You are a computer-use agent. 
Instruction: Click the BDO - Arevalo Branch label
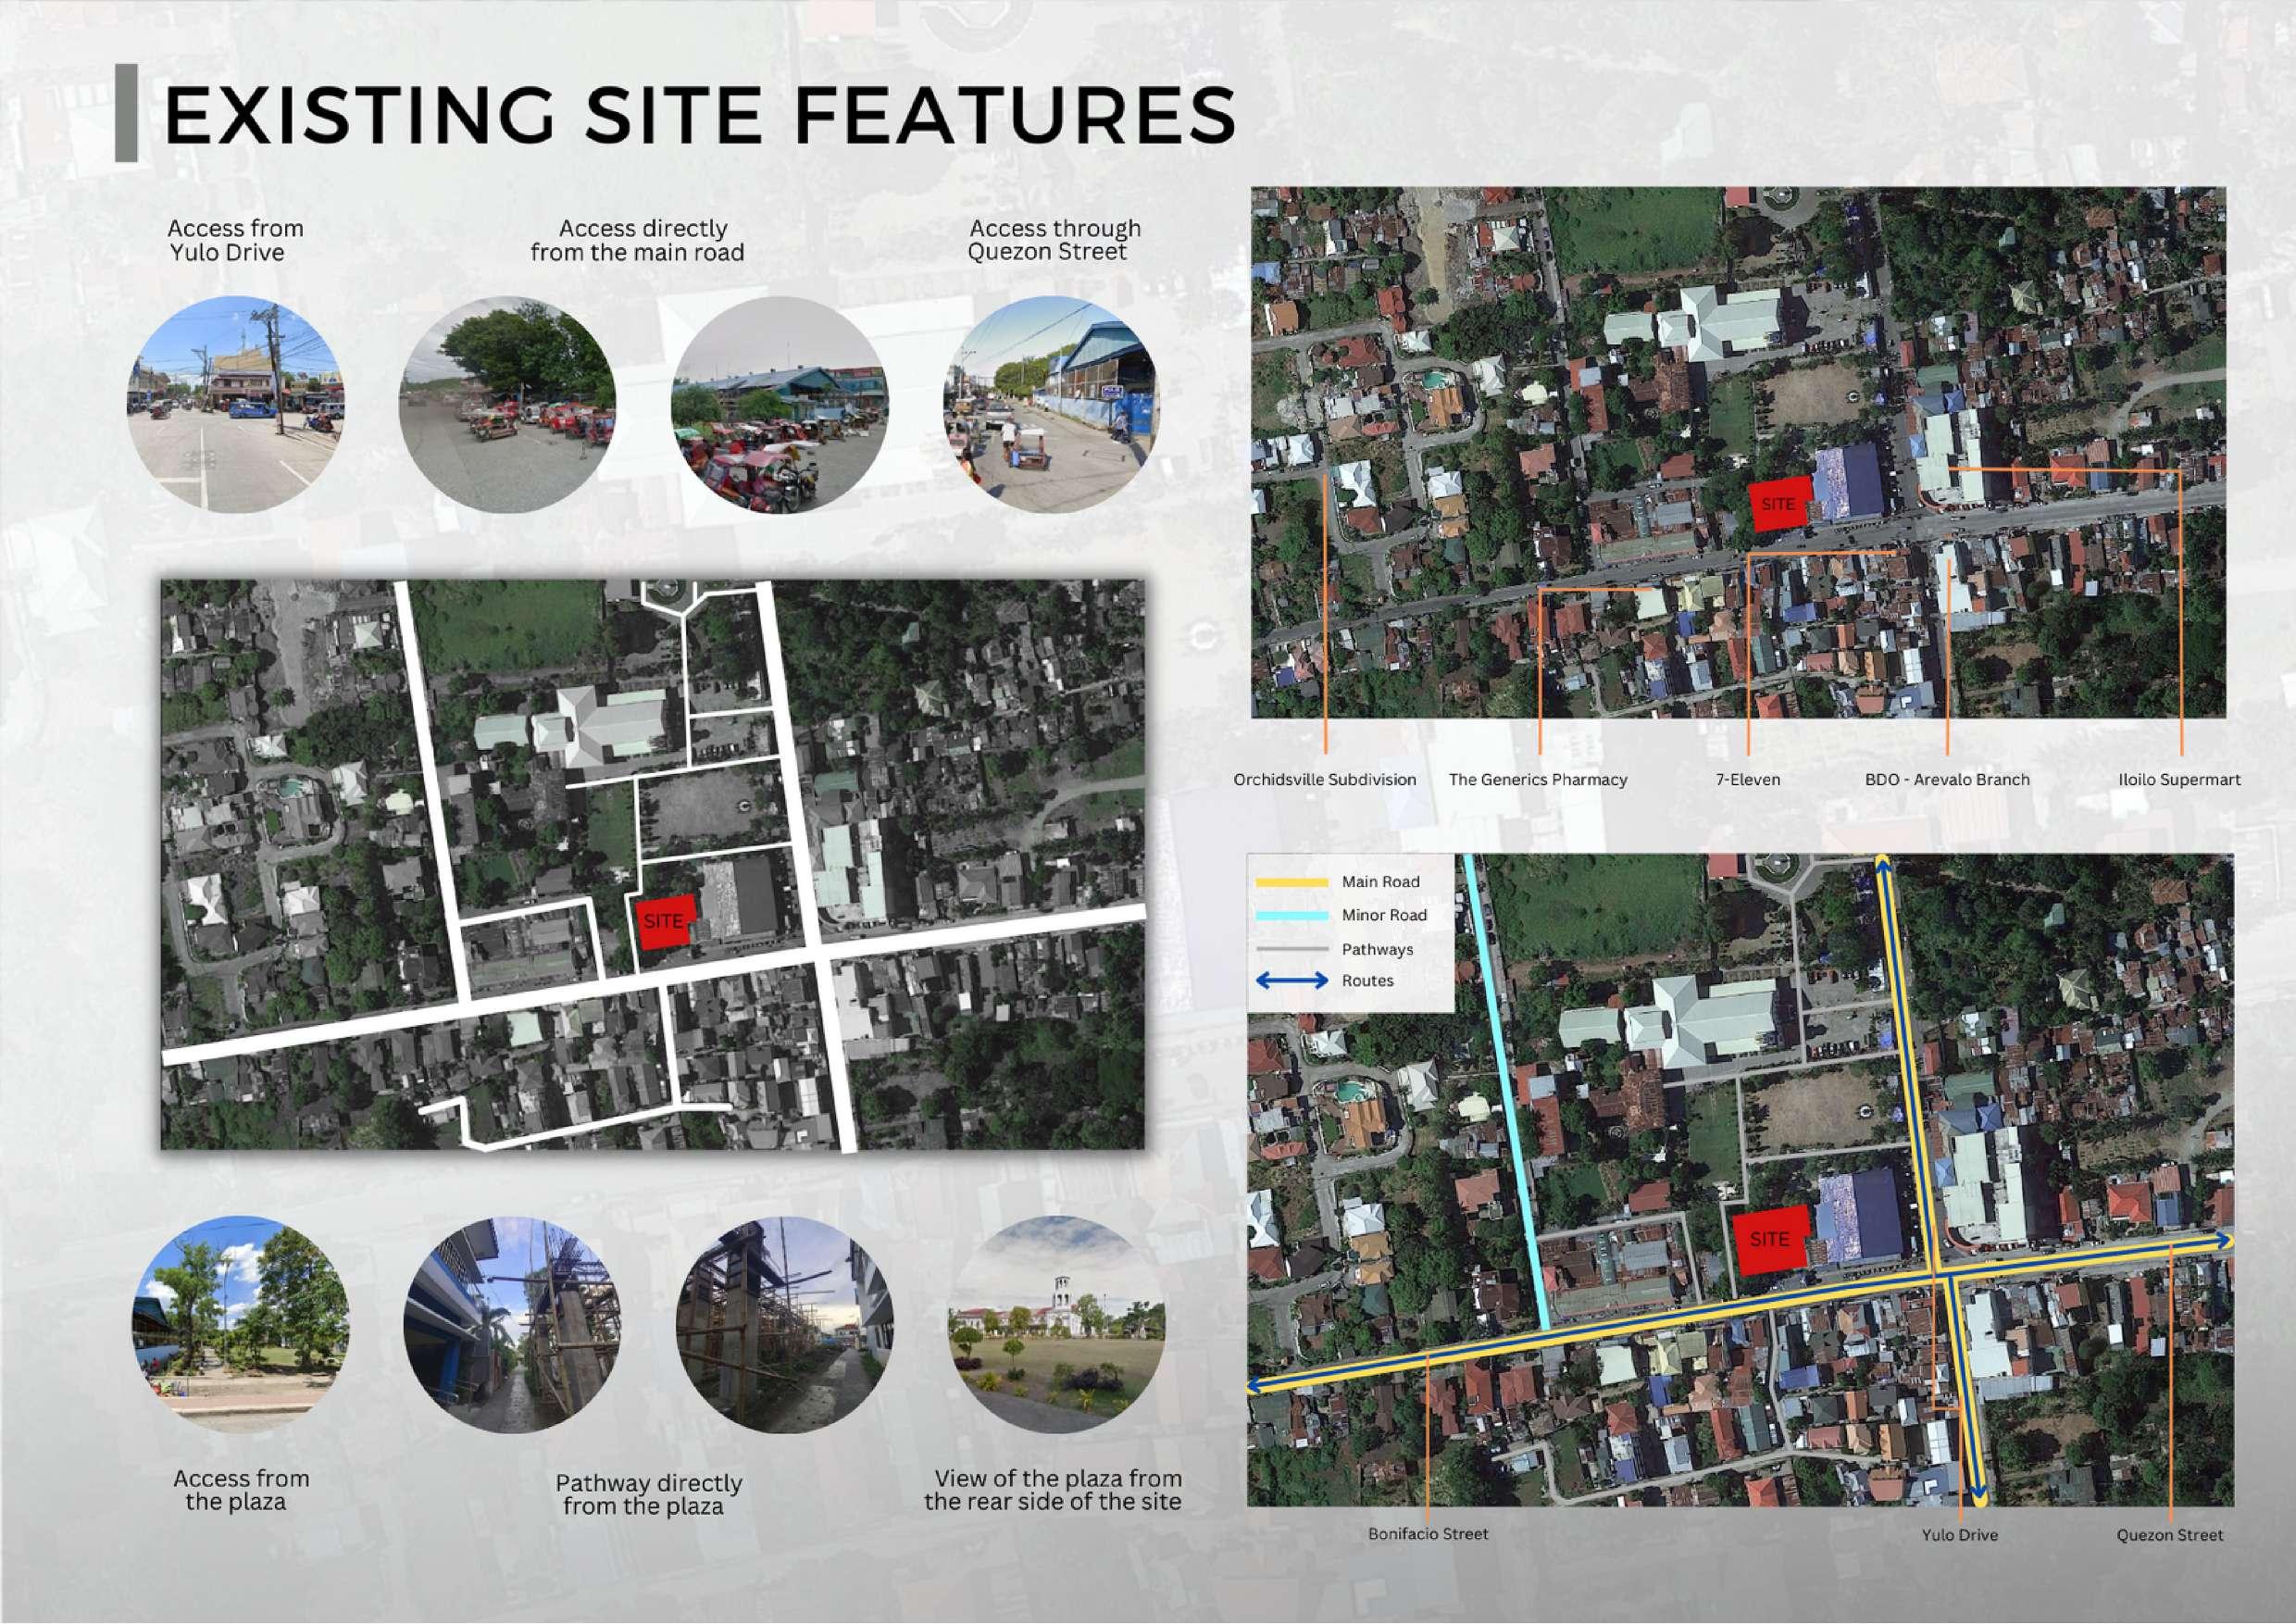[1947, 780]
